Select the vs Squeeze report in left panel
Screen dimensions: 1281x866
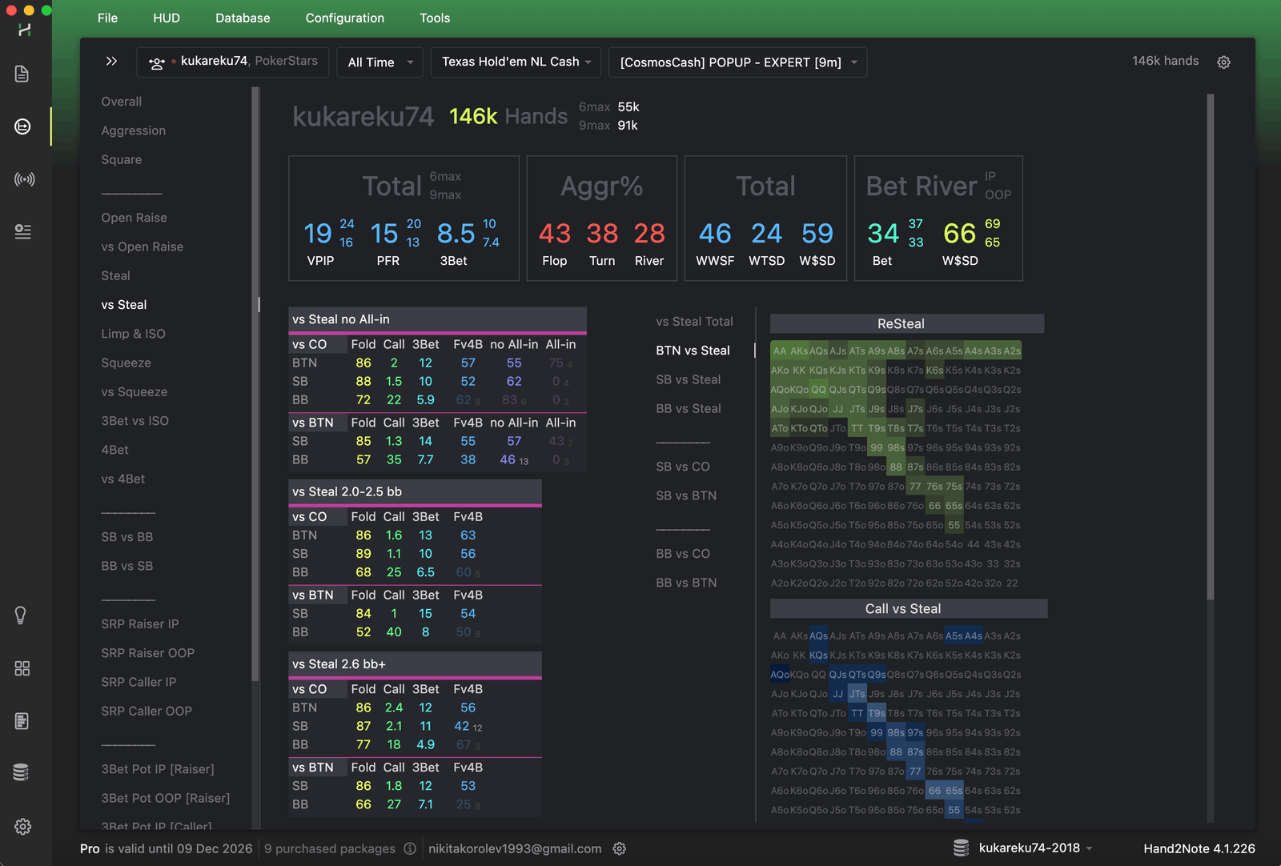click(x=134, y=391)
